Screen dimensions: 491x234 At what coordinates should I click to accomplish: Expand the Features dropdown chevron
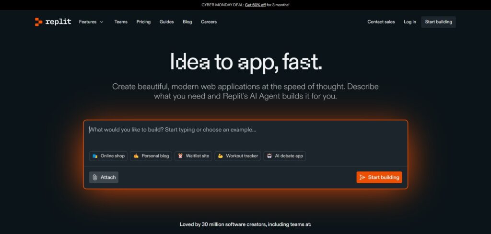coord(102,22)
